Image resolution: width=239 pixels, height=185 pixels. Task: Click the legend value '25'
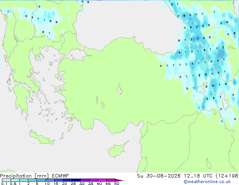tap(73, 183)
